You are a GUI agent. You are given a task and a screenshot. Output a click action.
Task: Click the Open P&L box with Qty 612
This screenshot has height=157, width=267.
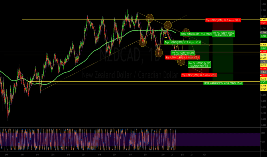[x=223, y=34]
